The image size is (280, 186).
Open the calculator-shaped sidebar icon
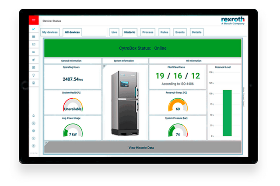pos(34,83)
